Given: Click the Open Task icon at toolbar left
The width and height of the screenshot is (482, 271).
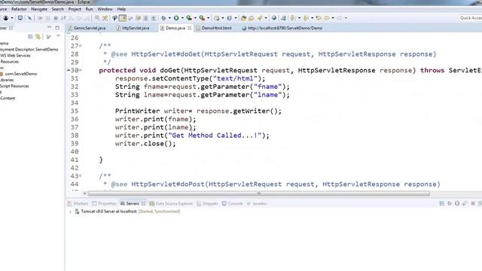Looking at the screenshot, I should pyautogui.click(x=20, y=18).
